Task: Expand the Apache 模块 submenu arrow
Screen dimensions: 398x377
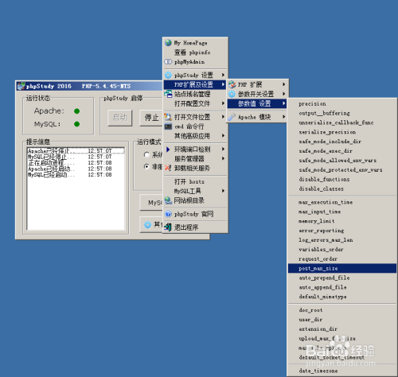Action: (284, 117)
